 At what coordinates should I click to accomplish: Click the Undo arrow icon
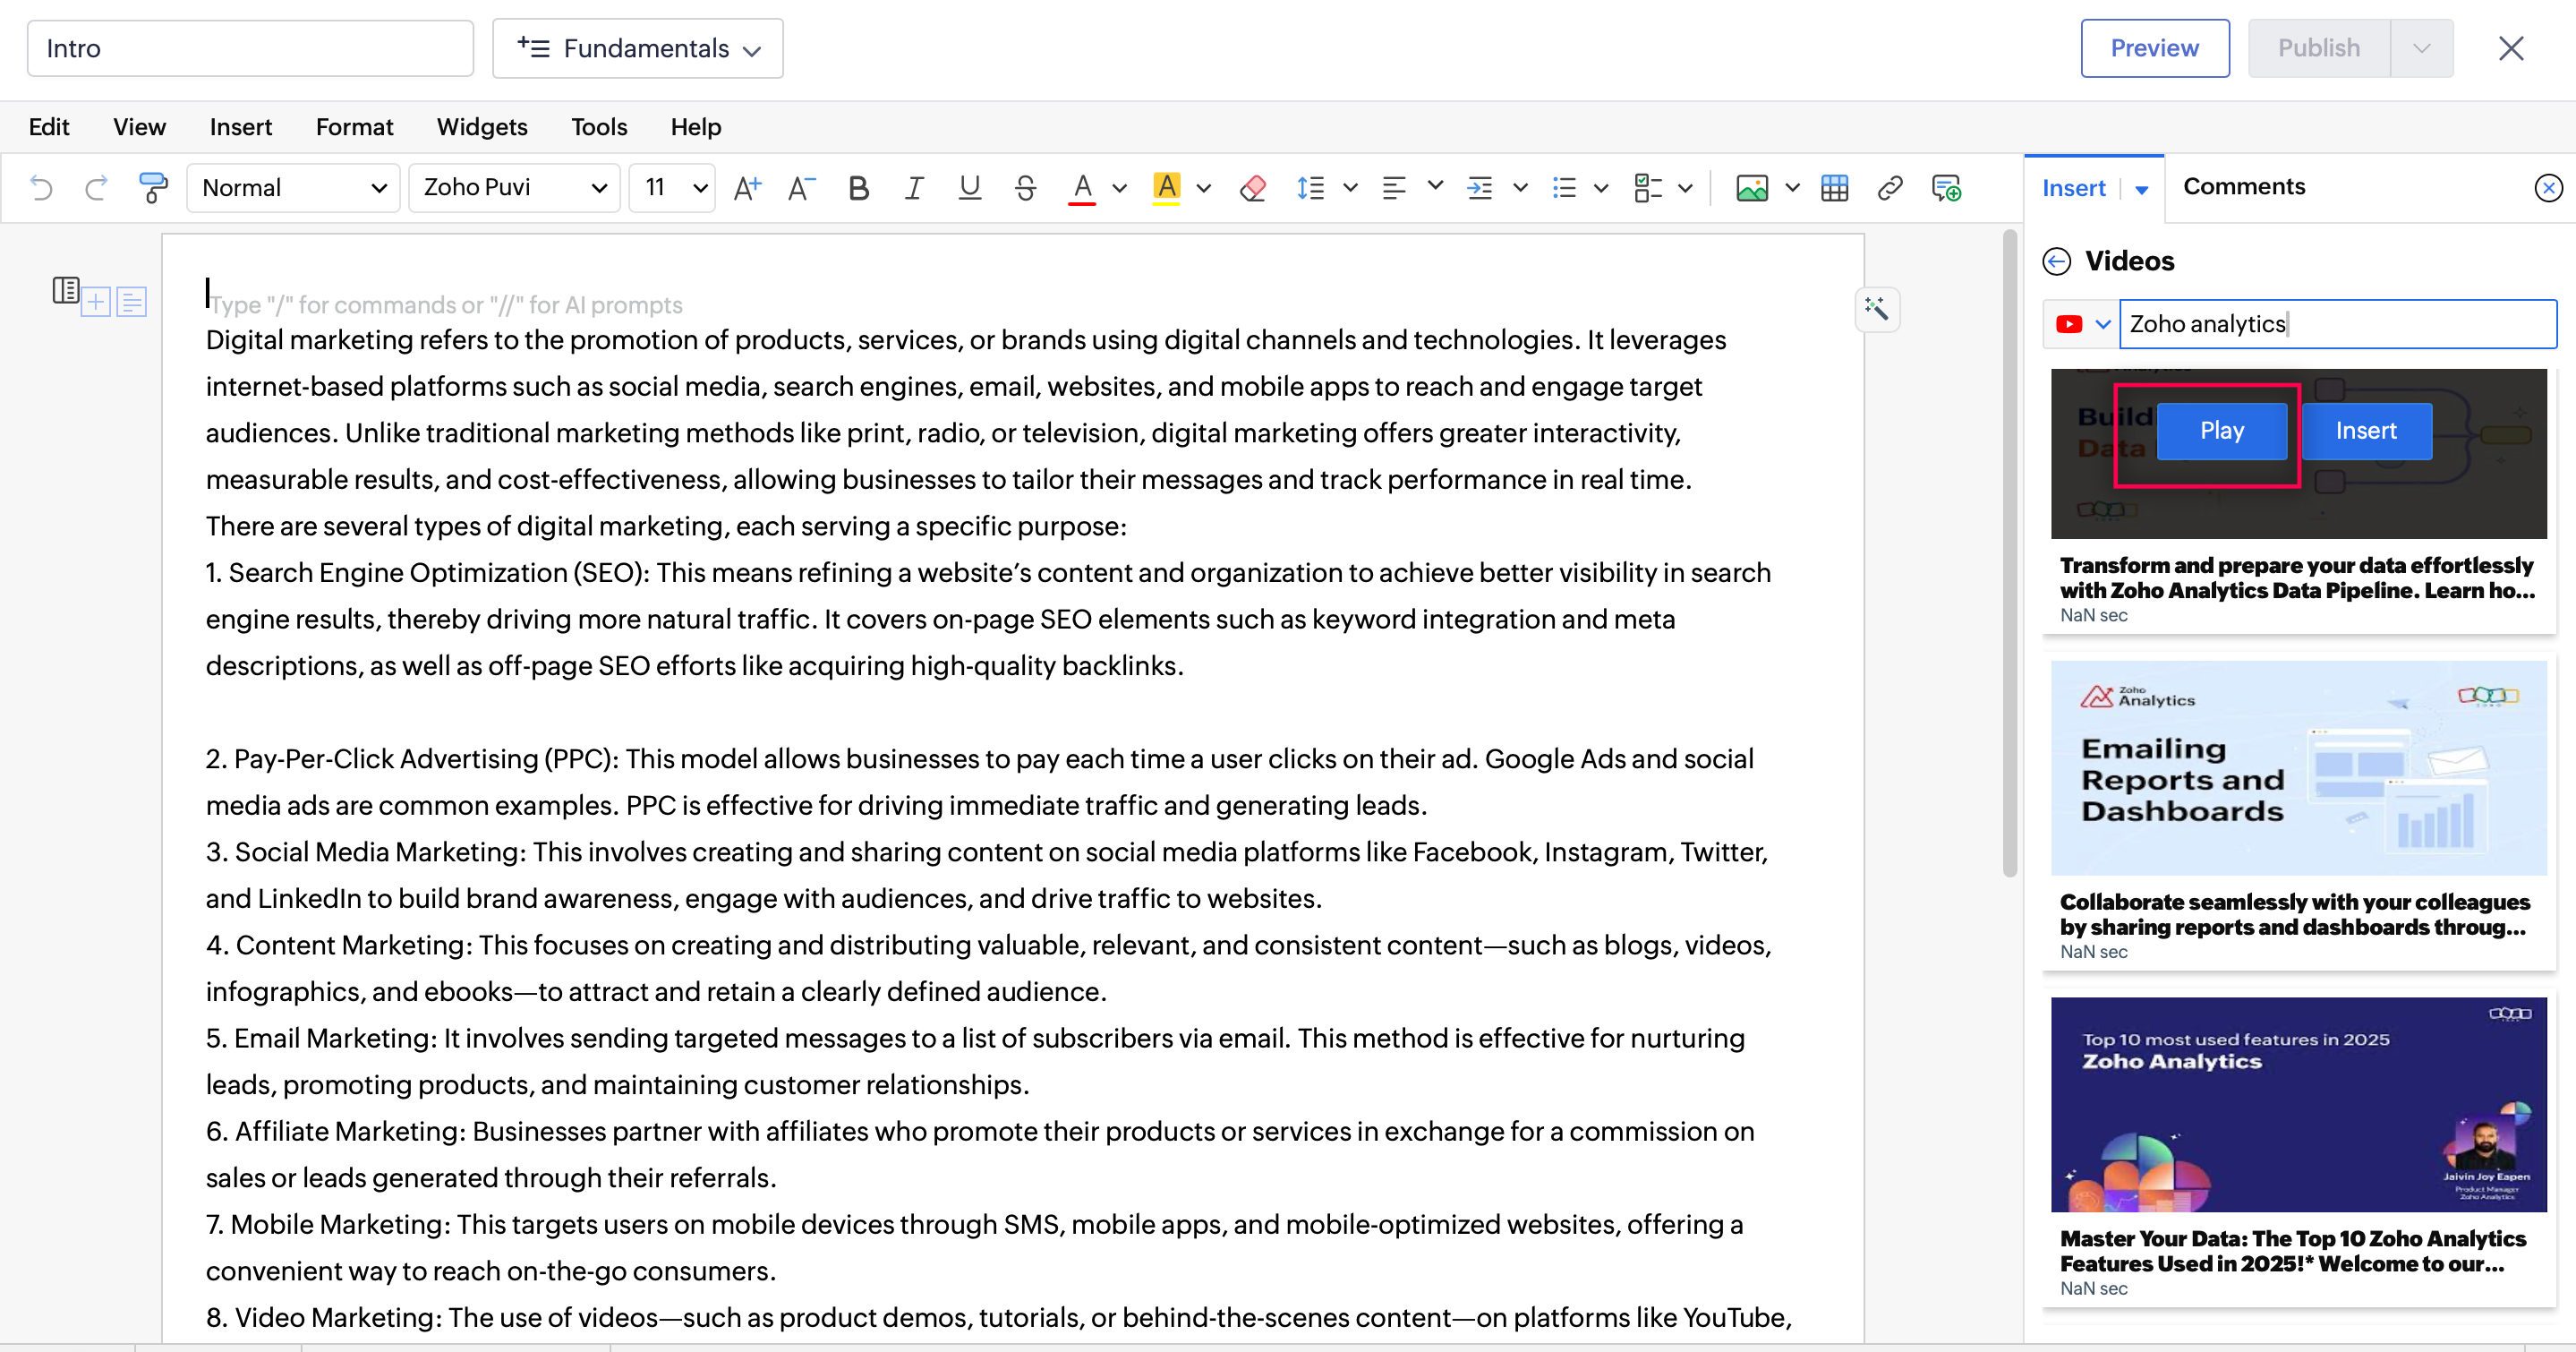(x=41, y=187)
